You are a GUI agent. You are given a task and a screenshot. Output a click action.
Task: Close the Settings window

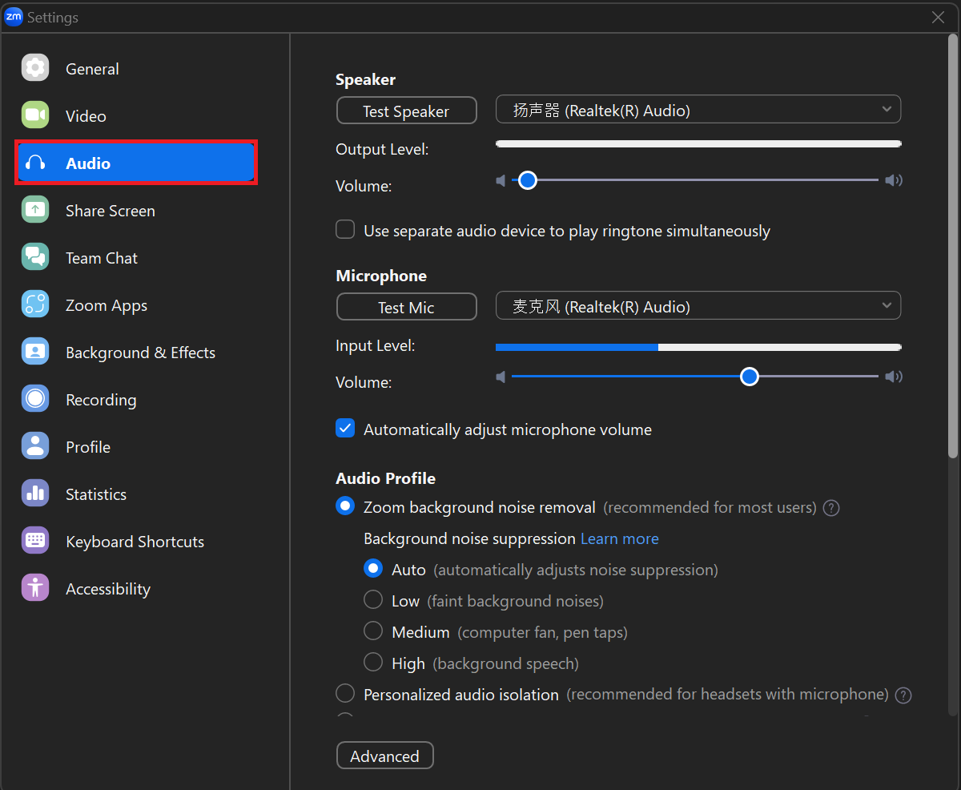tap(939, 17)
